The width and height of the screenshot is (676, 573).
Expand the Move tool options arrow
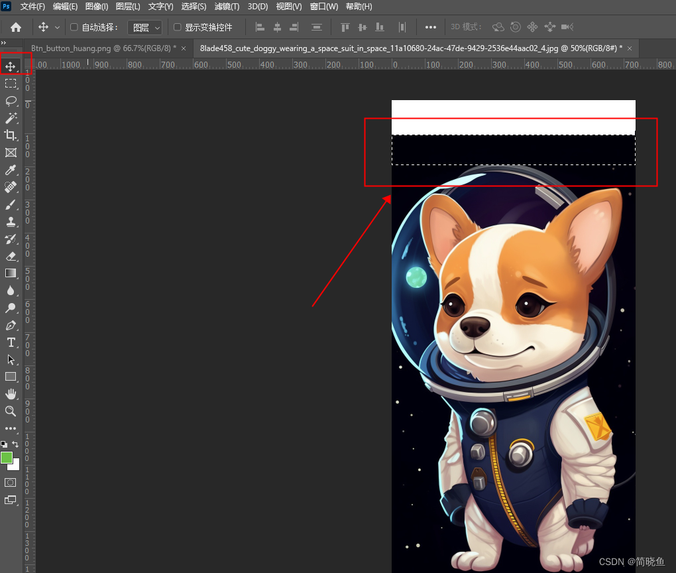tap(56, 27)
